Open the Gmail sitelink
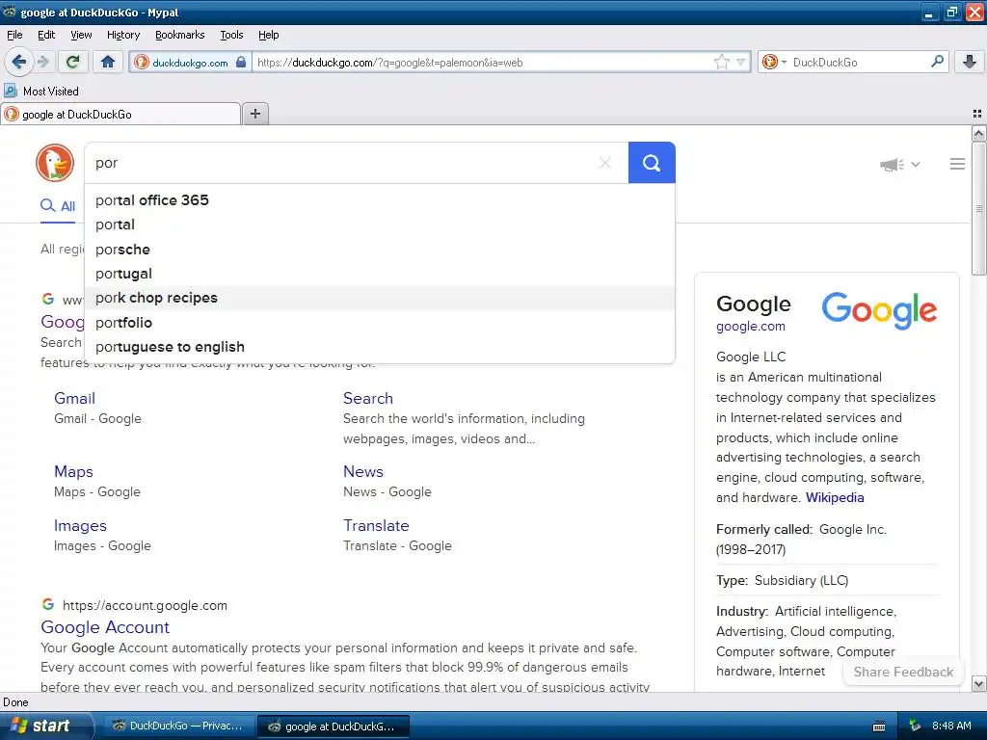The image size is (987, 740). (x=74, y=398)
